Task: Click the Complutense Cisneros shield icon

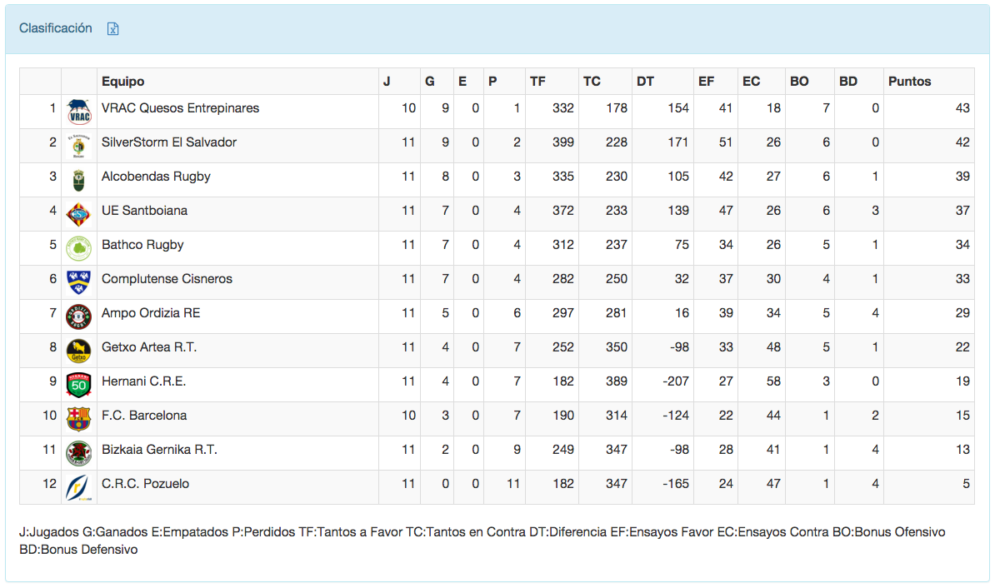Action: click(x=78, y=280)
